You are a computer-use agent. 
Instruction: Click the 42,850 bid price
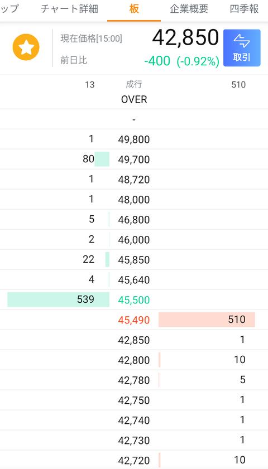point(134,340)
